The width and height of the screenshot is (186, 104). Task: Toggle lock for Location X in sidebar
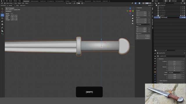click(x=149, y=12)
